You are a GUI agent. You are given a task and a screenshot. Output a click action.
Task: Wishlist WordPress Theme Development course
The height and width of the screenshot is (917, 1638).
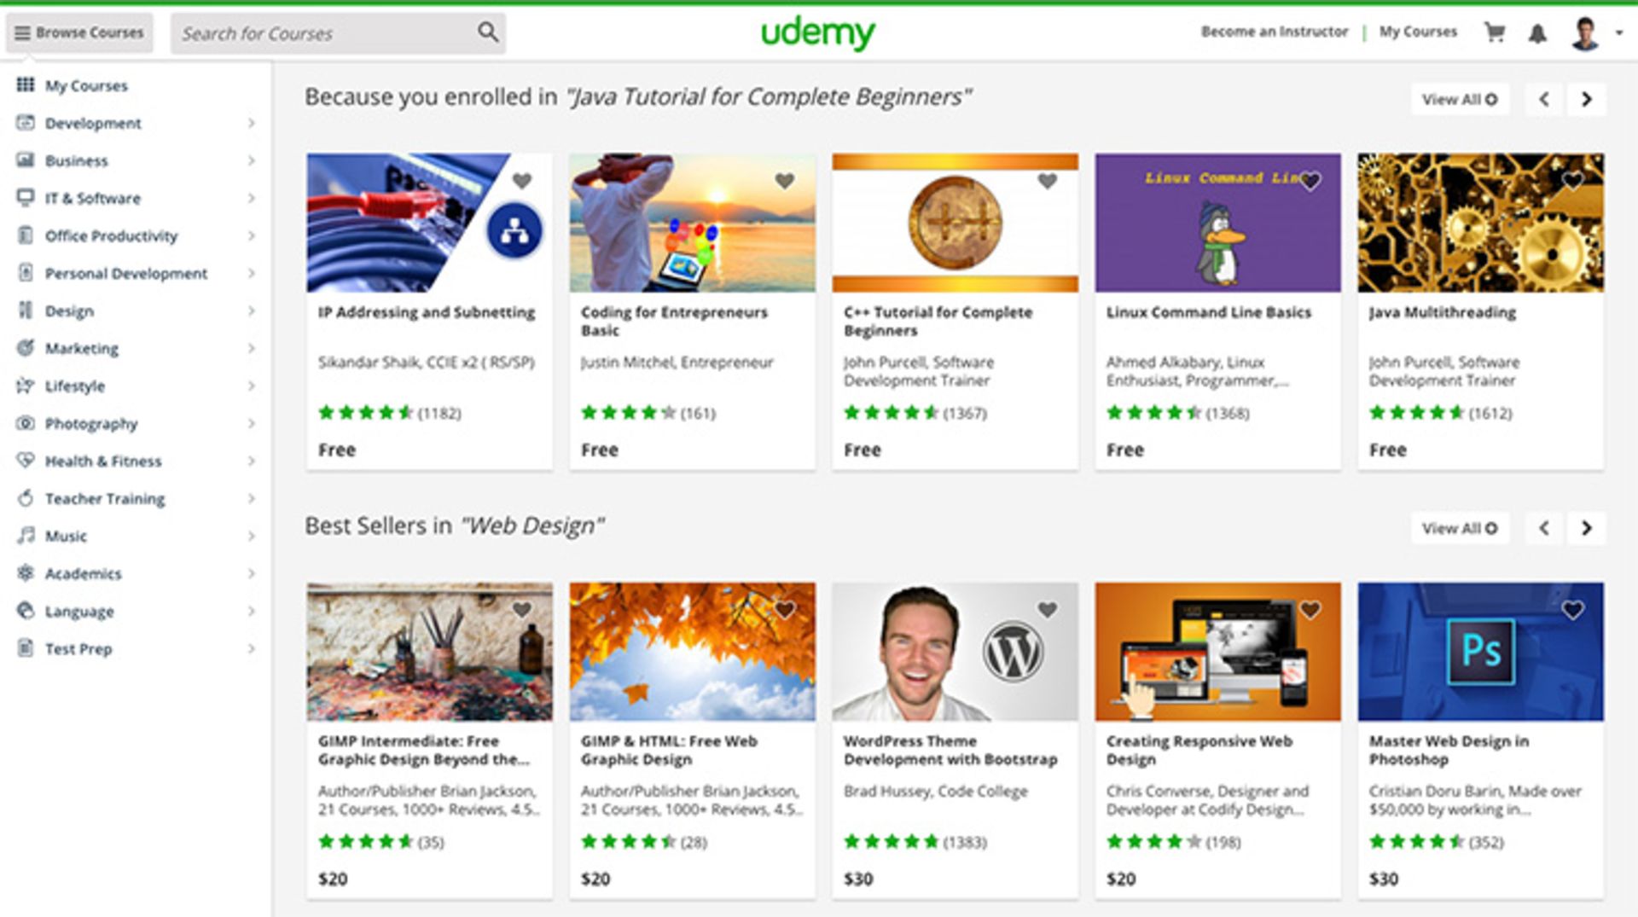click(x=1048, y=610)
